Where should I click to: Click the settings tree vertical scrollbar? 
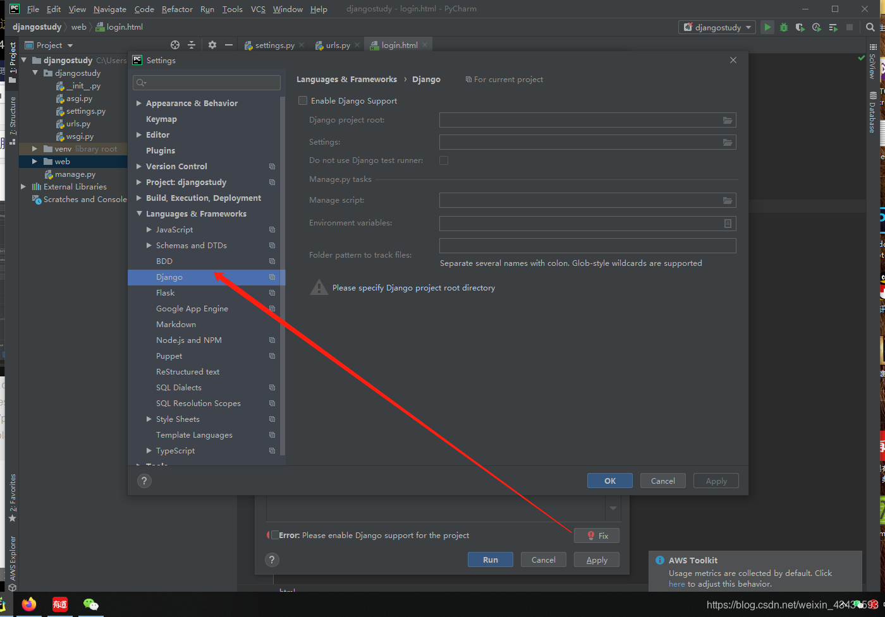tap(283, 276)
